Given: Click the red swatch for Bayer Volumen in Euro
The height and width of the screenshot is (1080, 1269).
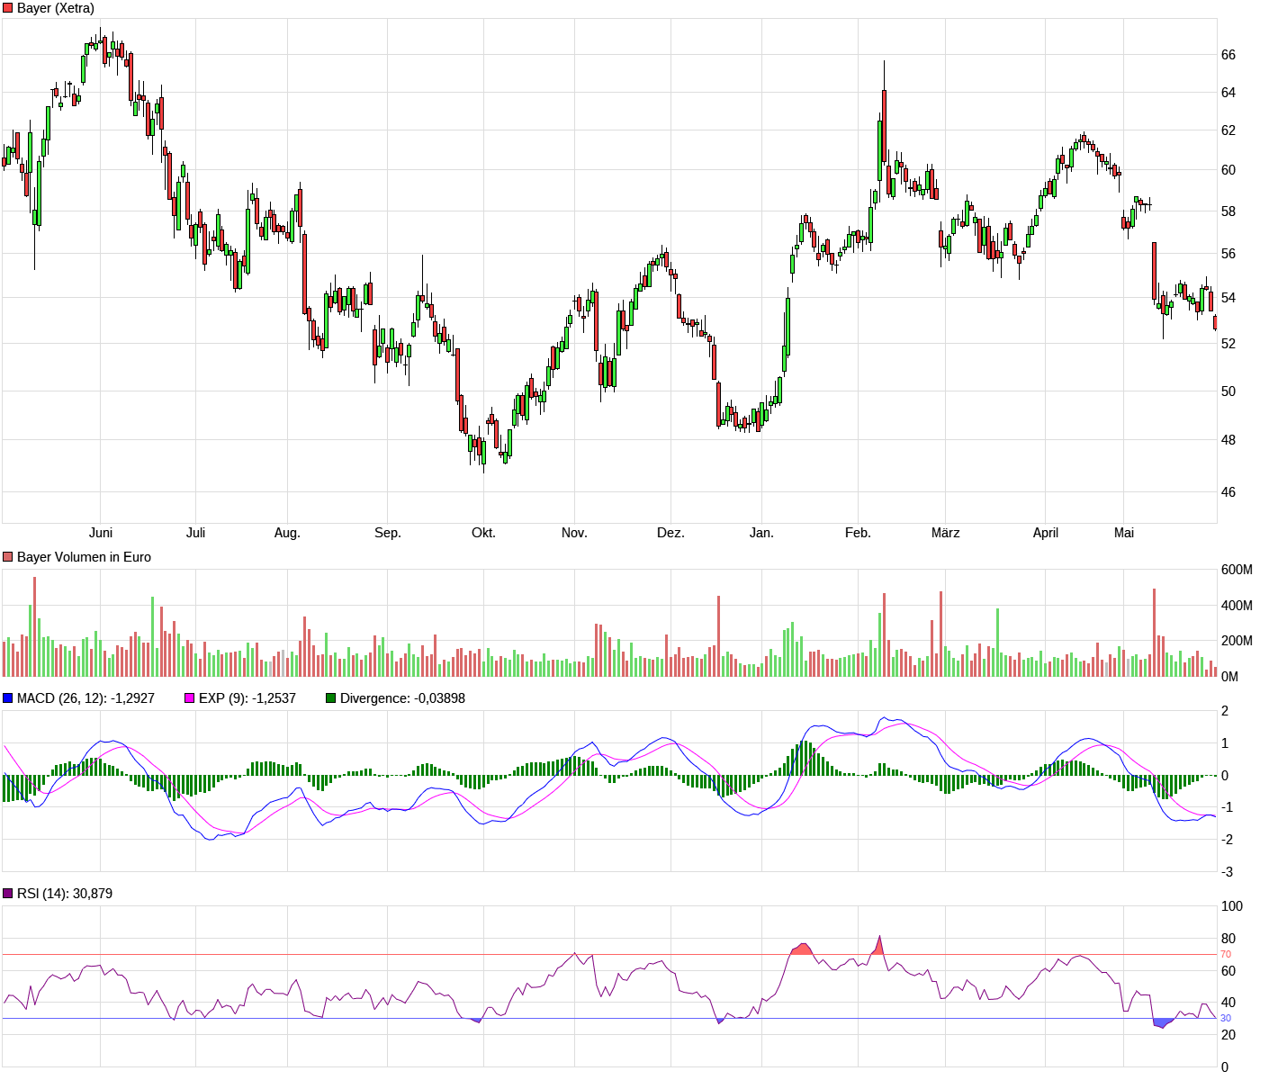Looking at the screenshot, I should point(8,557).
